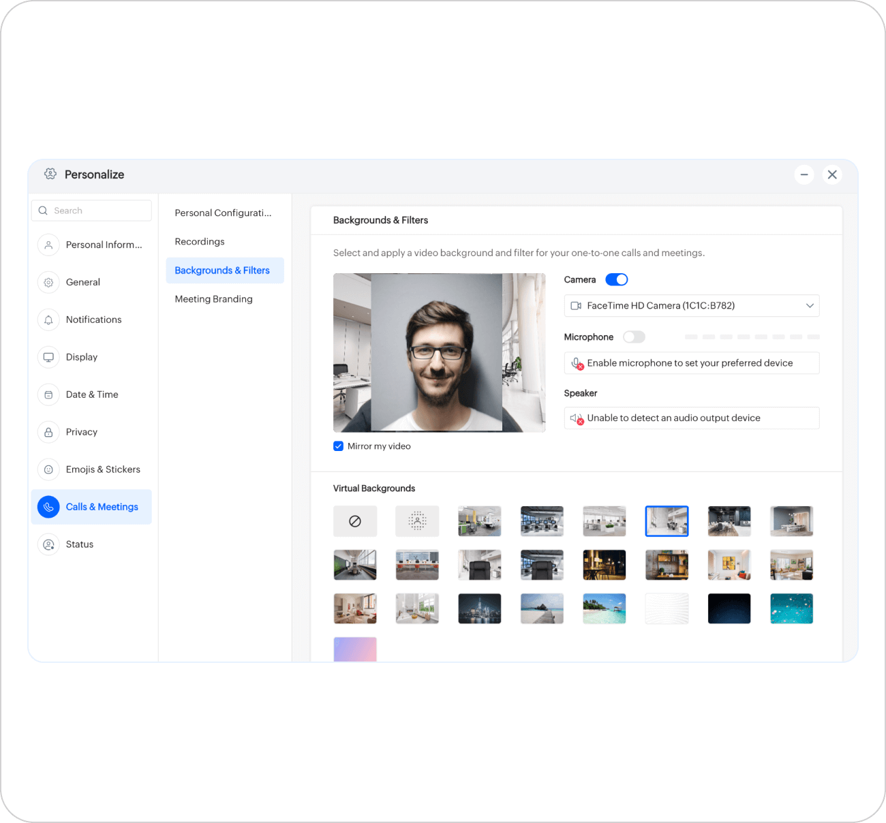Click the Personal Information sidebar icon
The height and width of the screenshot is (823, 886).
pos(48,245)
